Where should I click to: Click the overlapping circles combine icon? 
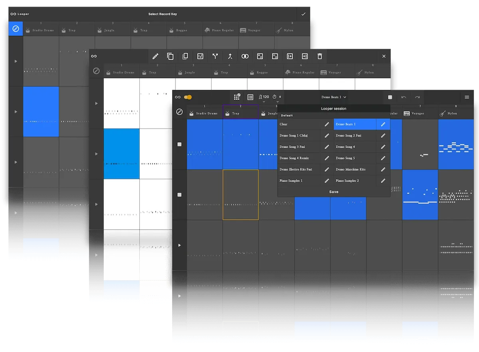[245, 57]
